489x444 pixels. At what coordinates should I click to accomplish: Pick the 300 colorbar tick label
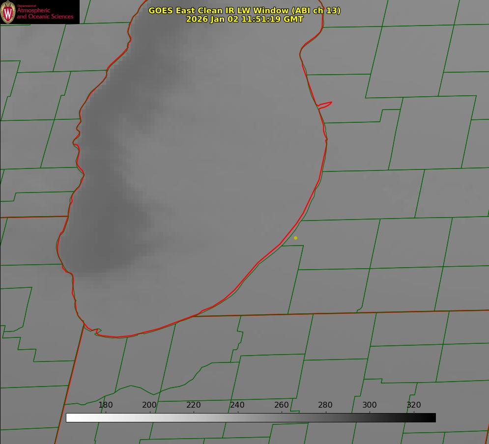[369, 405]
